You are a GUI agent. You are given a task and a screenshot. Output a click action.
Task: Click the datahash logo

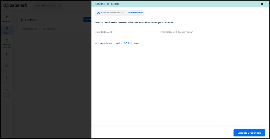(15, 5)
